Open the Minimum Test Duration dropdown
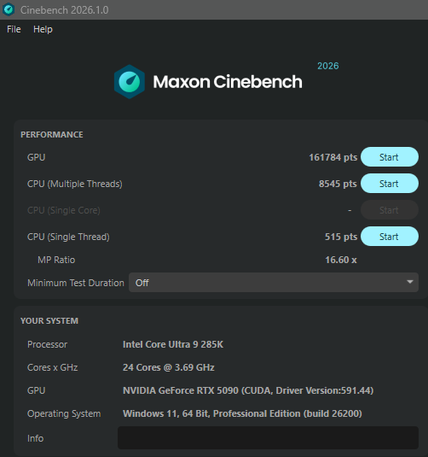428x457 pixels. click(273, 283)
